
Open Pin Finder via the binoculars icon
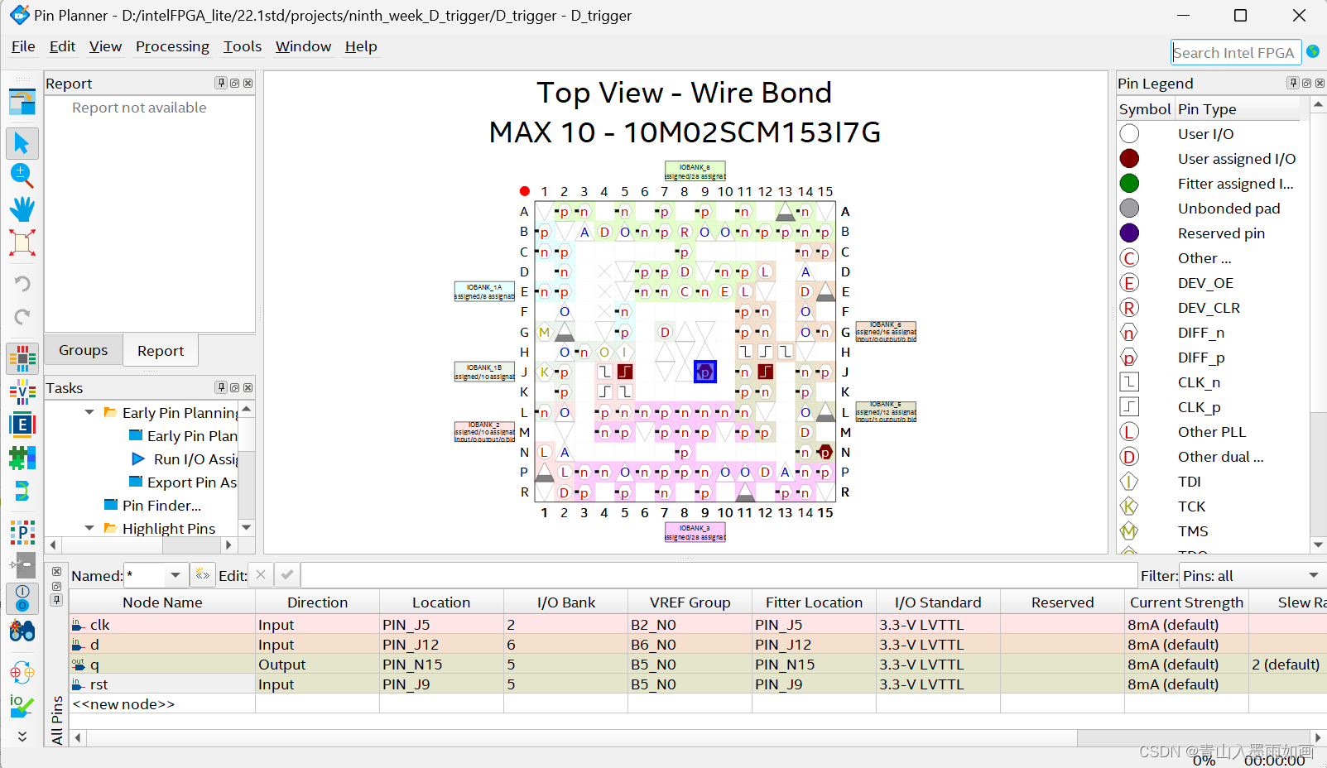click(x=22, y=631)
